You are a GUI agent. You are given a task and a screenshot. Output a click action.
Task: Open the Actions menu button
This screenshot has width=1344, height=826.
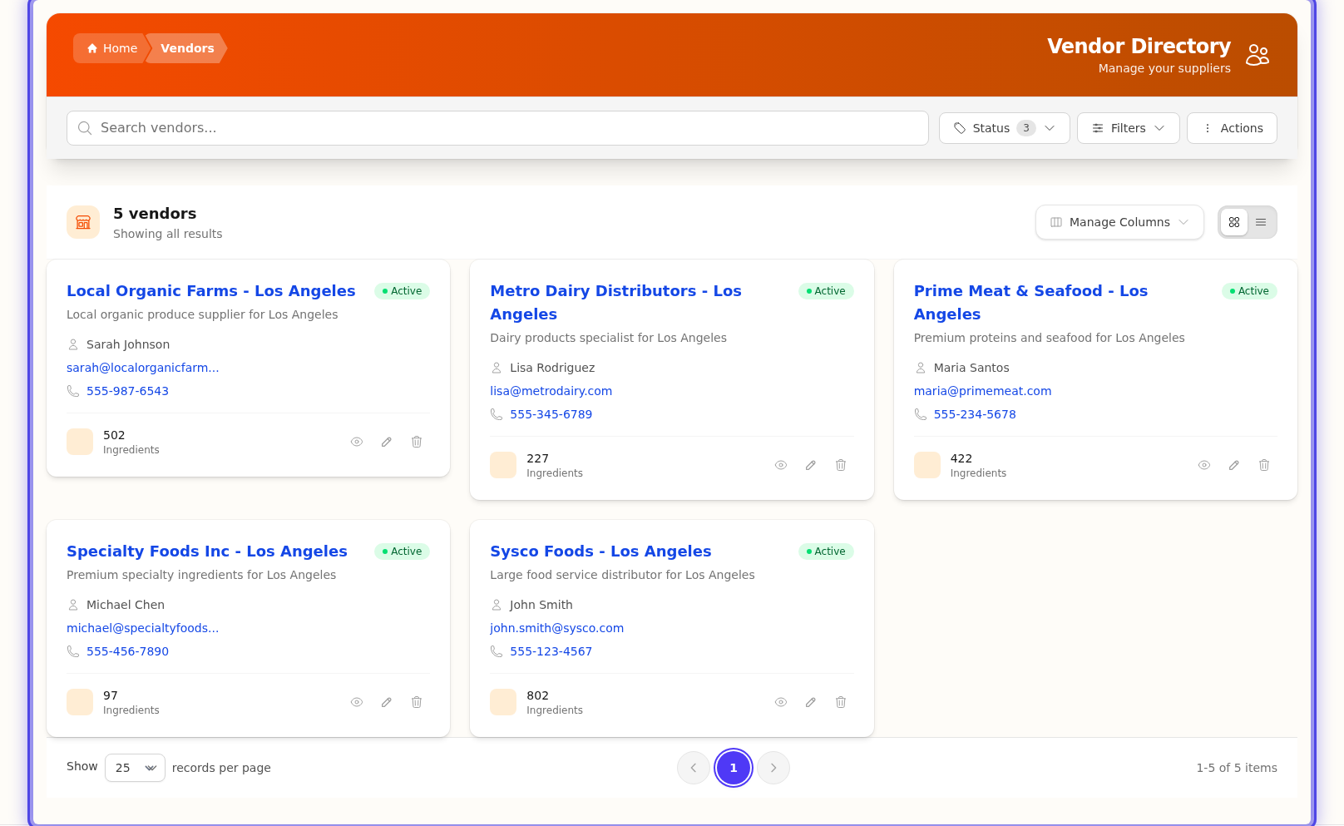(x=1232, y=128)
